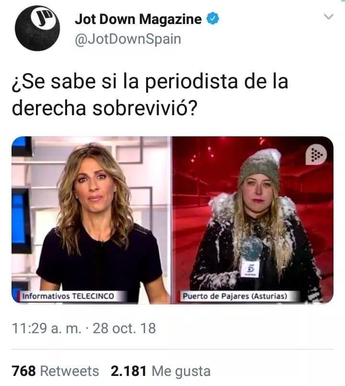The image size is (345, 386).
Task: View the 768 Retweets list
Action: pyautogui.click(x=55, y=371)
